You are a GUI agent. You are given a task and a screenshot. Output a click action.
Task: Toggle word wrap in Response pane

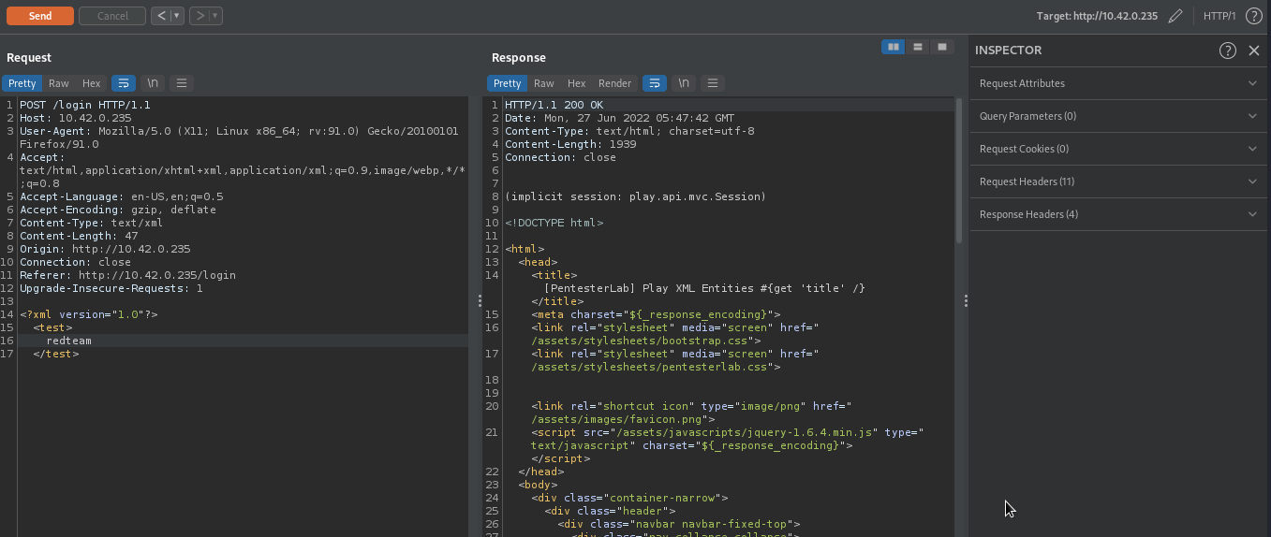pyautogui.click(x=655, y=83)
